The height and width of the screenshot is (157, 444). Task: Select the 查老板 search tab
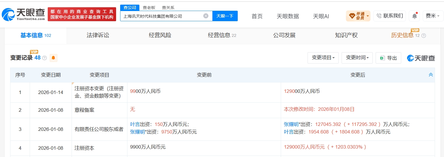pyautogui.click(x=149, y=8)
